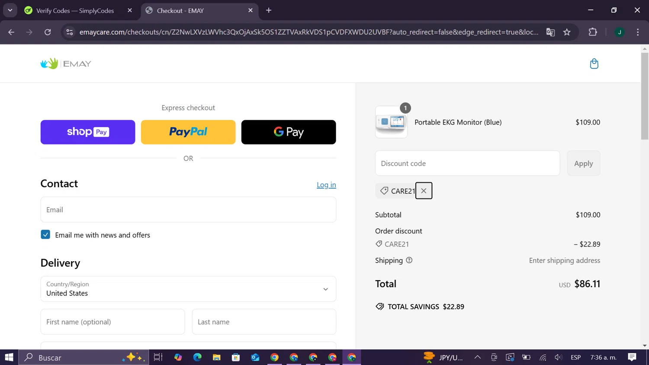This screenshot has height=365, width=649.
Task: Open the Windows Start menu
Action: click(x=9, y=357)
